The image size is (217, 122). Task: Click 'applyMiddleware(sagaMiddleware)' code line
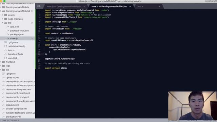[70, 49]
